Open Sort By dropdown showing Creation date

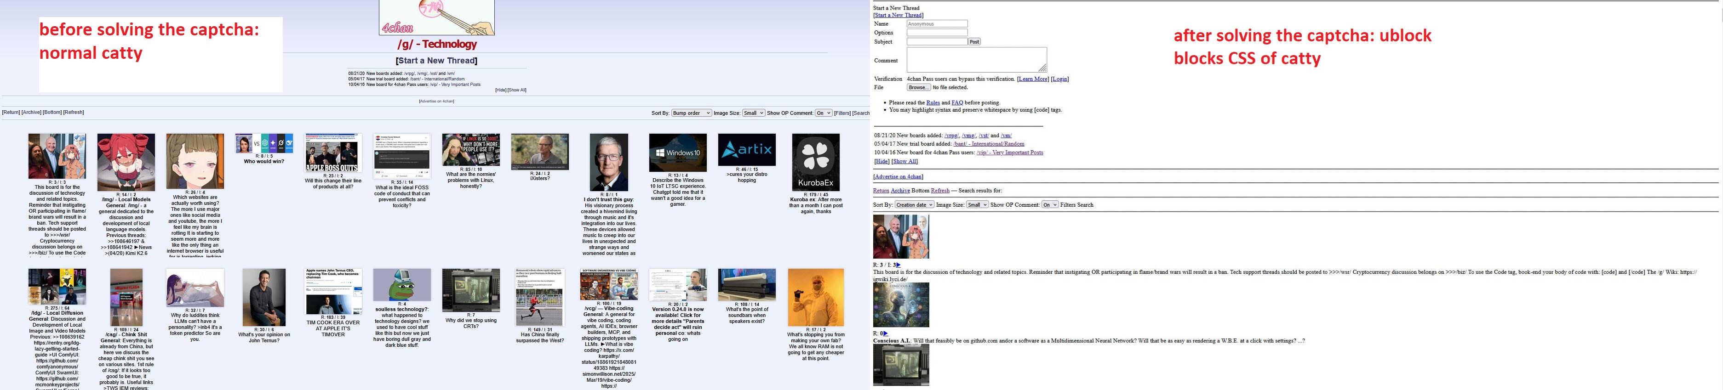pos(914,204)
